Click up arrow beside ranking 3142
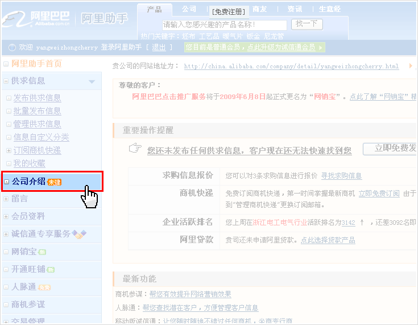Screen dimensions: 418x325 (362, 222)
